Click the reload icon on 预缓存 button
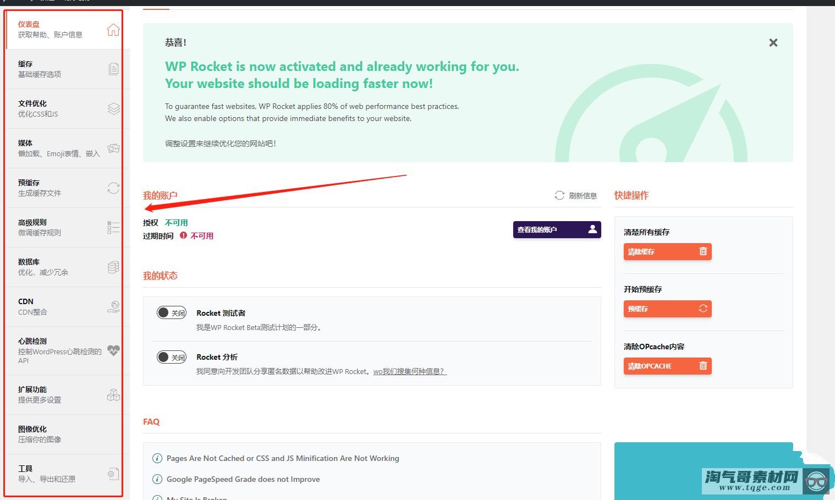The height and width of the screenshot is (500, 835). [x=703, y=309]
